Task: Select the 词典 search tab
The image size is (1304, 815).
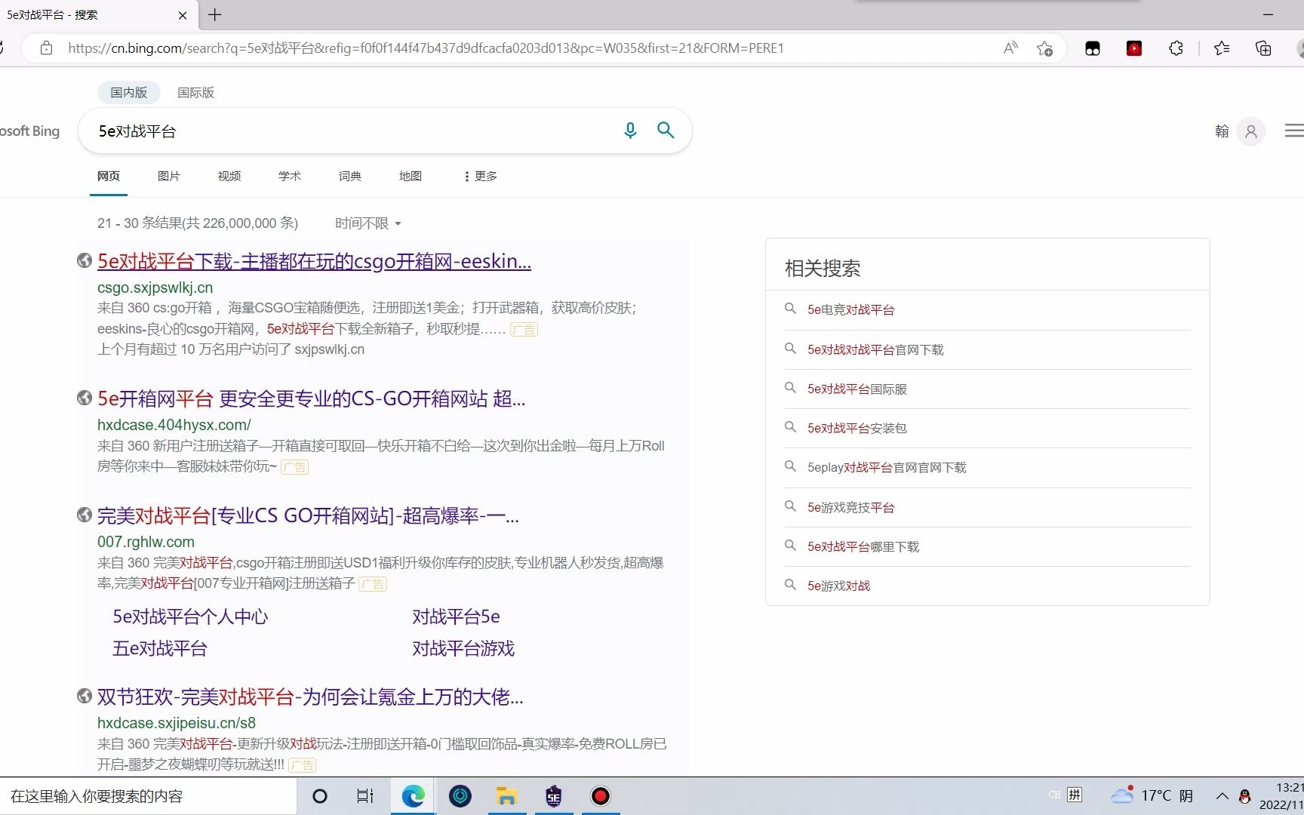Action: point(350,176)
